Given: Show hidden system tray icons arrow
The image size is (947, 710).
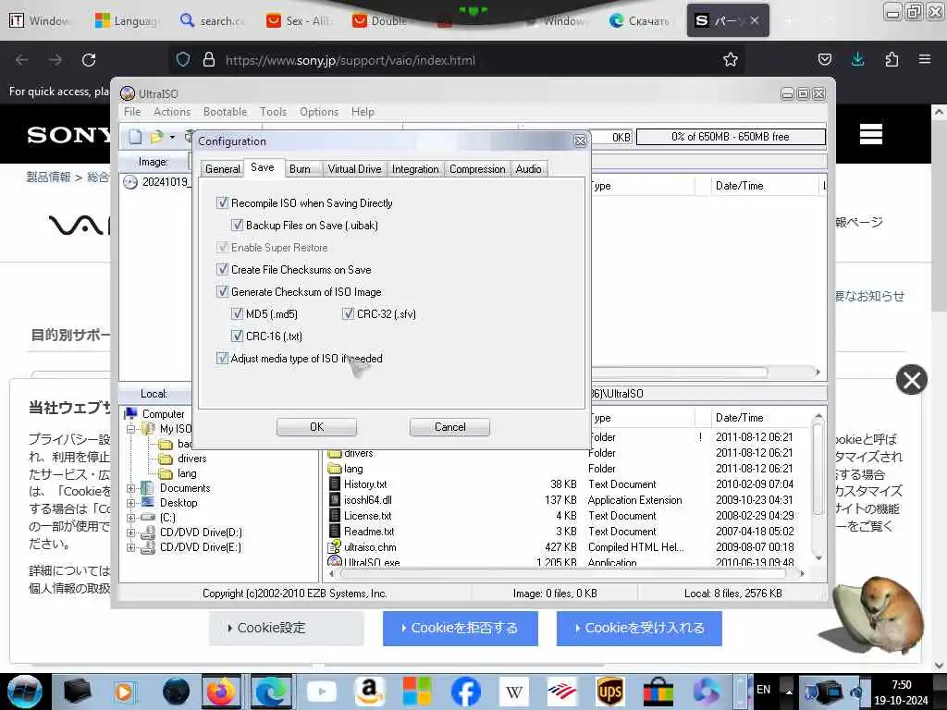Looking at the screenshot, I should tap(788, 692).
